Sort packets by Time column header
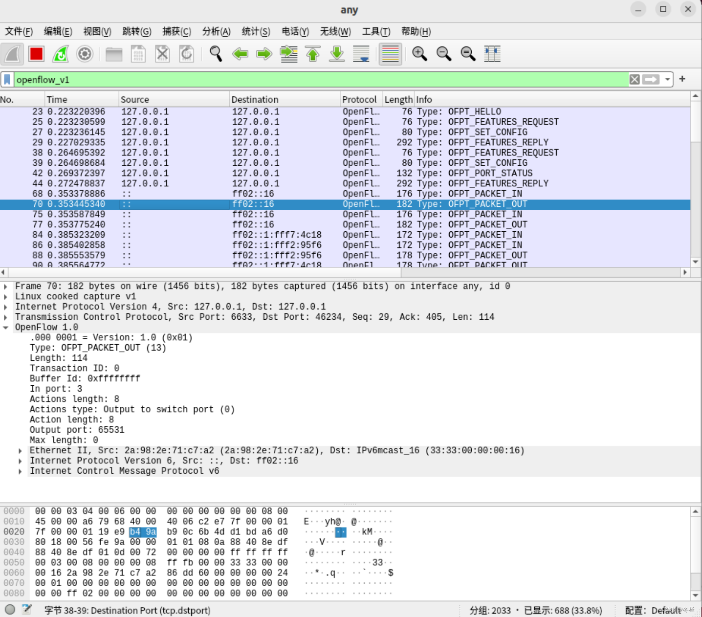Screen dimensions: 702x617 pyautogui.click(x=82, y=99)
